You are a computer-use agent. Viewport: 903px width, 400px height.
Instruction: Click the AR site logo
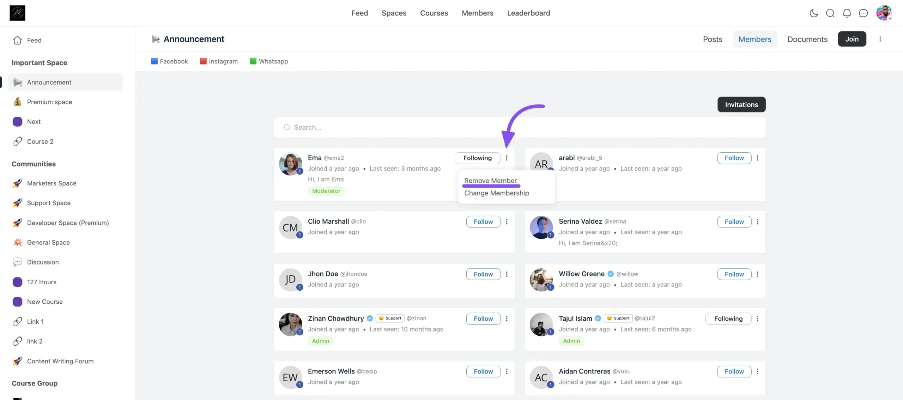(x=17, y=13)
